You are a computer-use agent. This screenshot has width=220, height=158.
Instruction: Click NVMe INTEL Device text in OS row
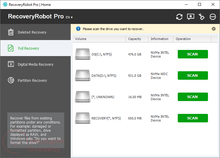[160, 55]
